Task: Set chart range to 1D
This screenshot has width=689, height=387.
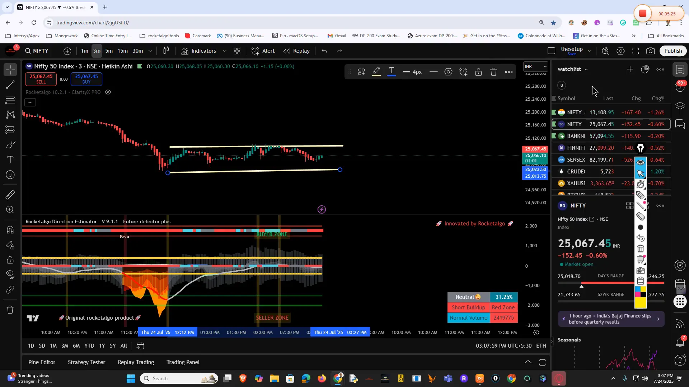Action: click(x=31, y=346)
